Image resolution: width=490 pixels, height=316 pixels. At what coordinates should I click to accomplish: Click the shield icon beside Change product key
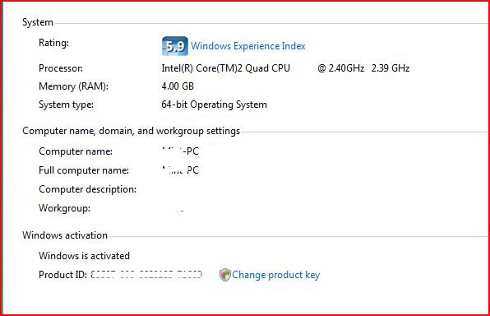click(x=225, y=275)
